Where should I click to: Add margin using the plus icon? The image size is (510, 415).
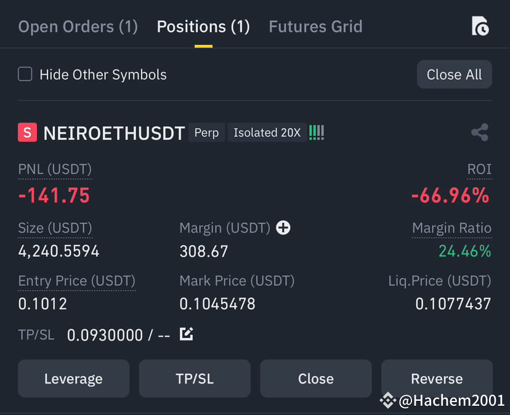[283, 228]
